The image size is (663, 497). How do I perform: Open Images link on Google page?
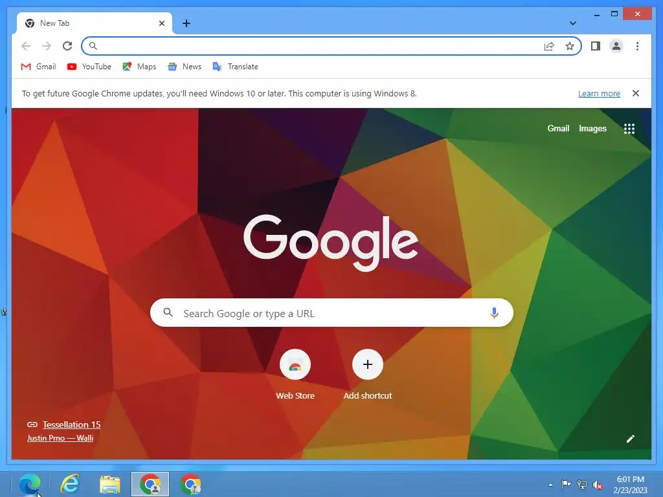click(x=592, y=129)
